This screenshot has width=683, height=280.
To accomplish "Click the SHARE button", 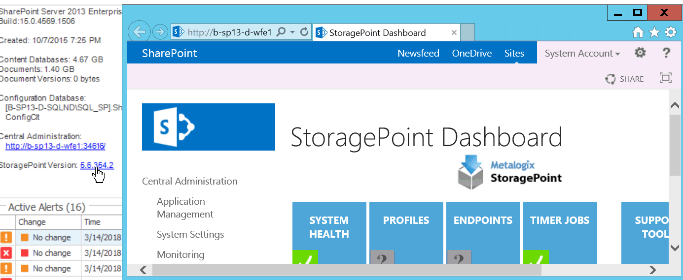I will [x=625, y=79].
